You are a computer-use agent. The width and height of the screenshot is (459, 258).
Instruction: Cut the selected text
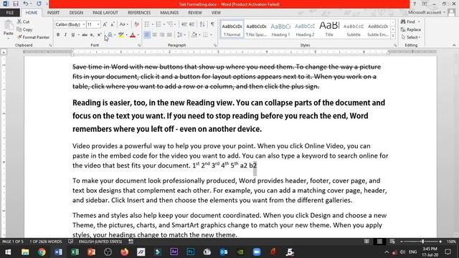coord(23,21)
